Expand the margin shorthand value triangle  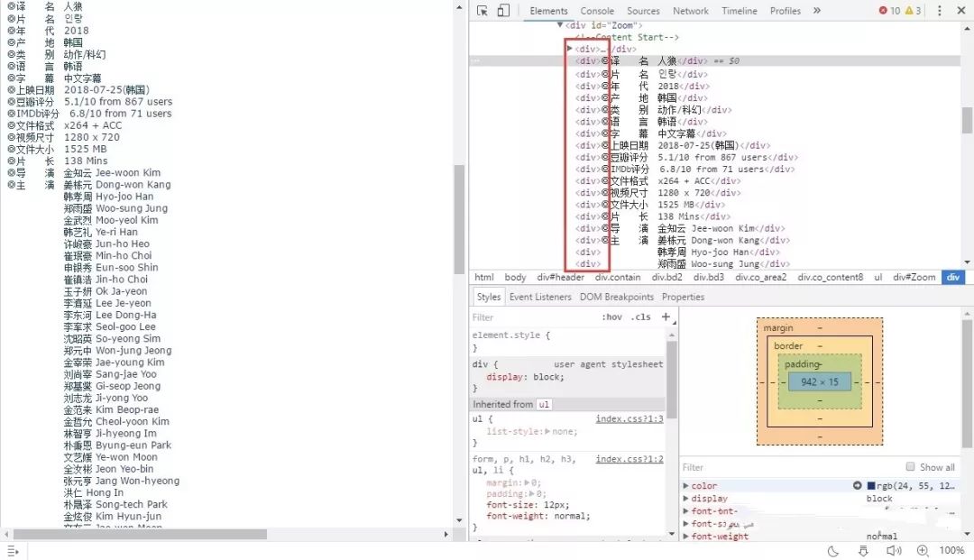click(526, 482)
